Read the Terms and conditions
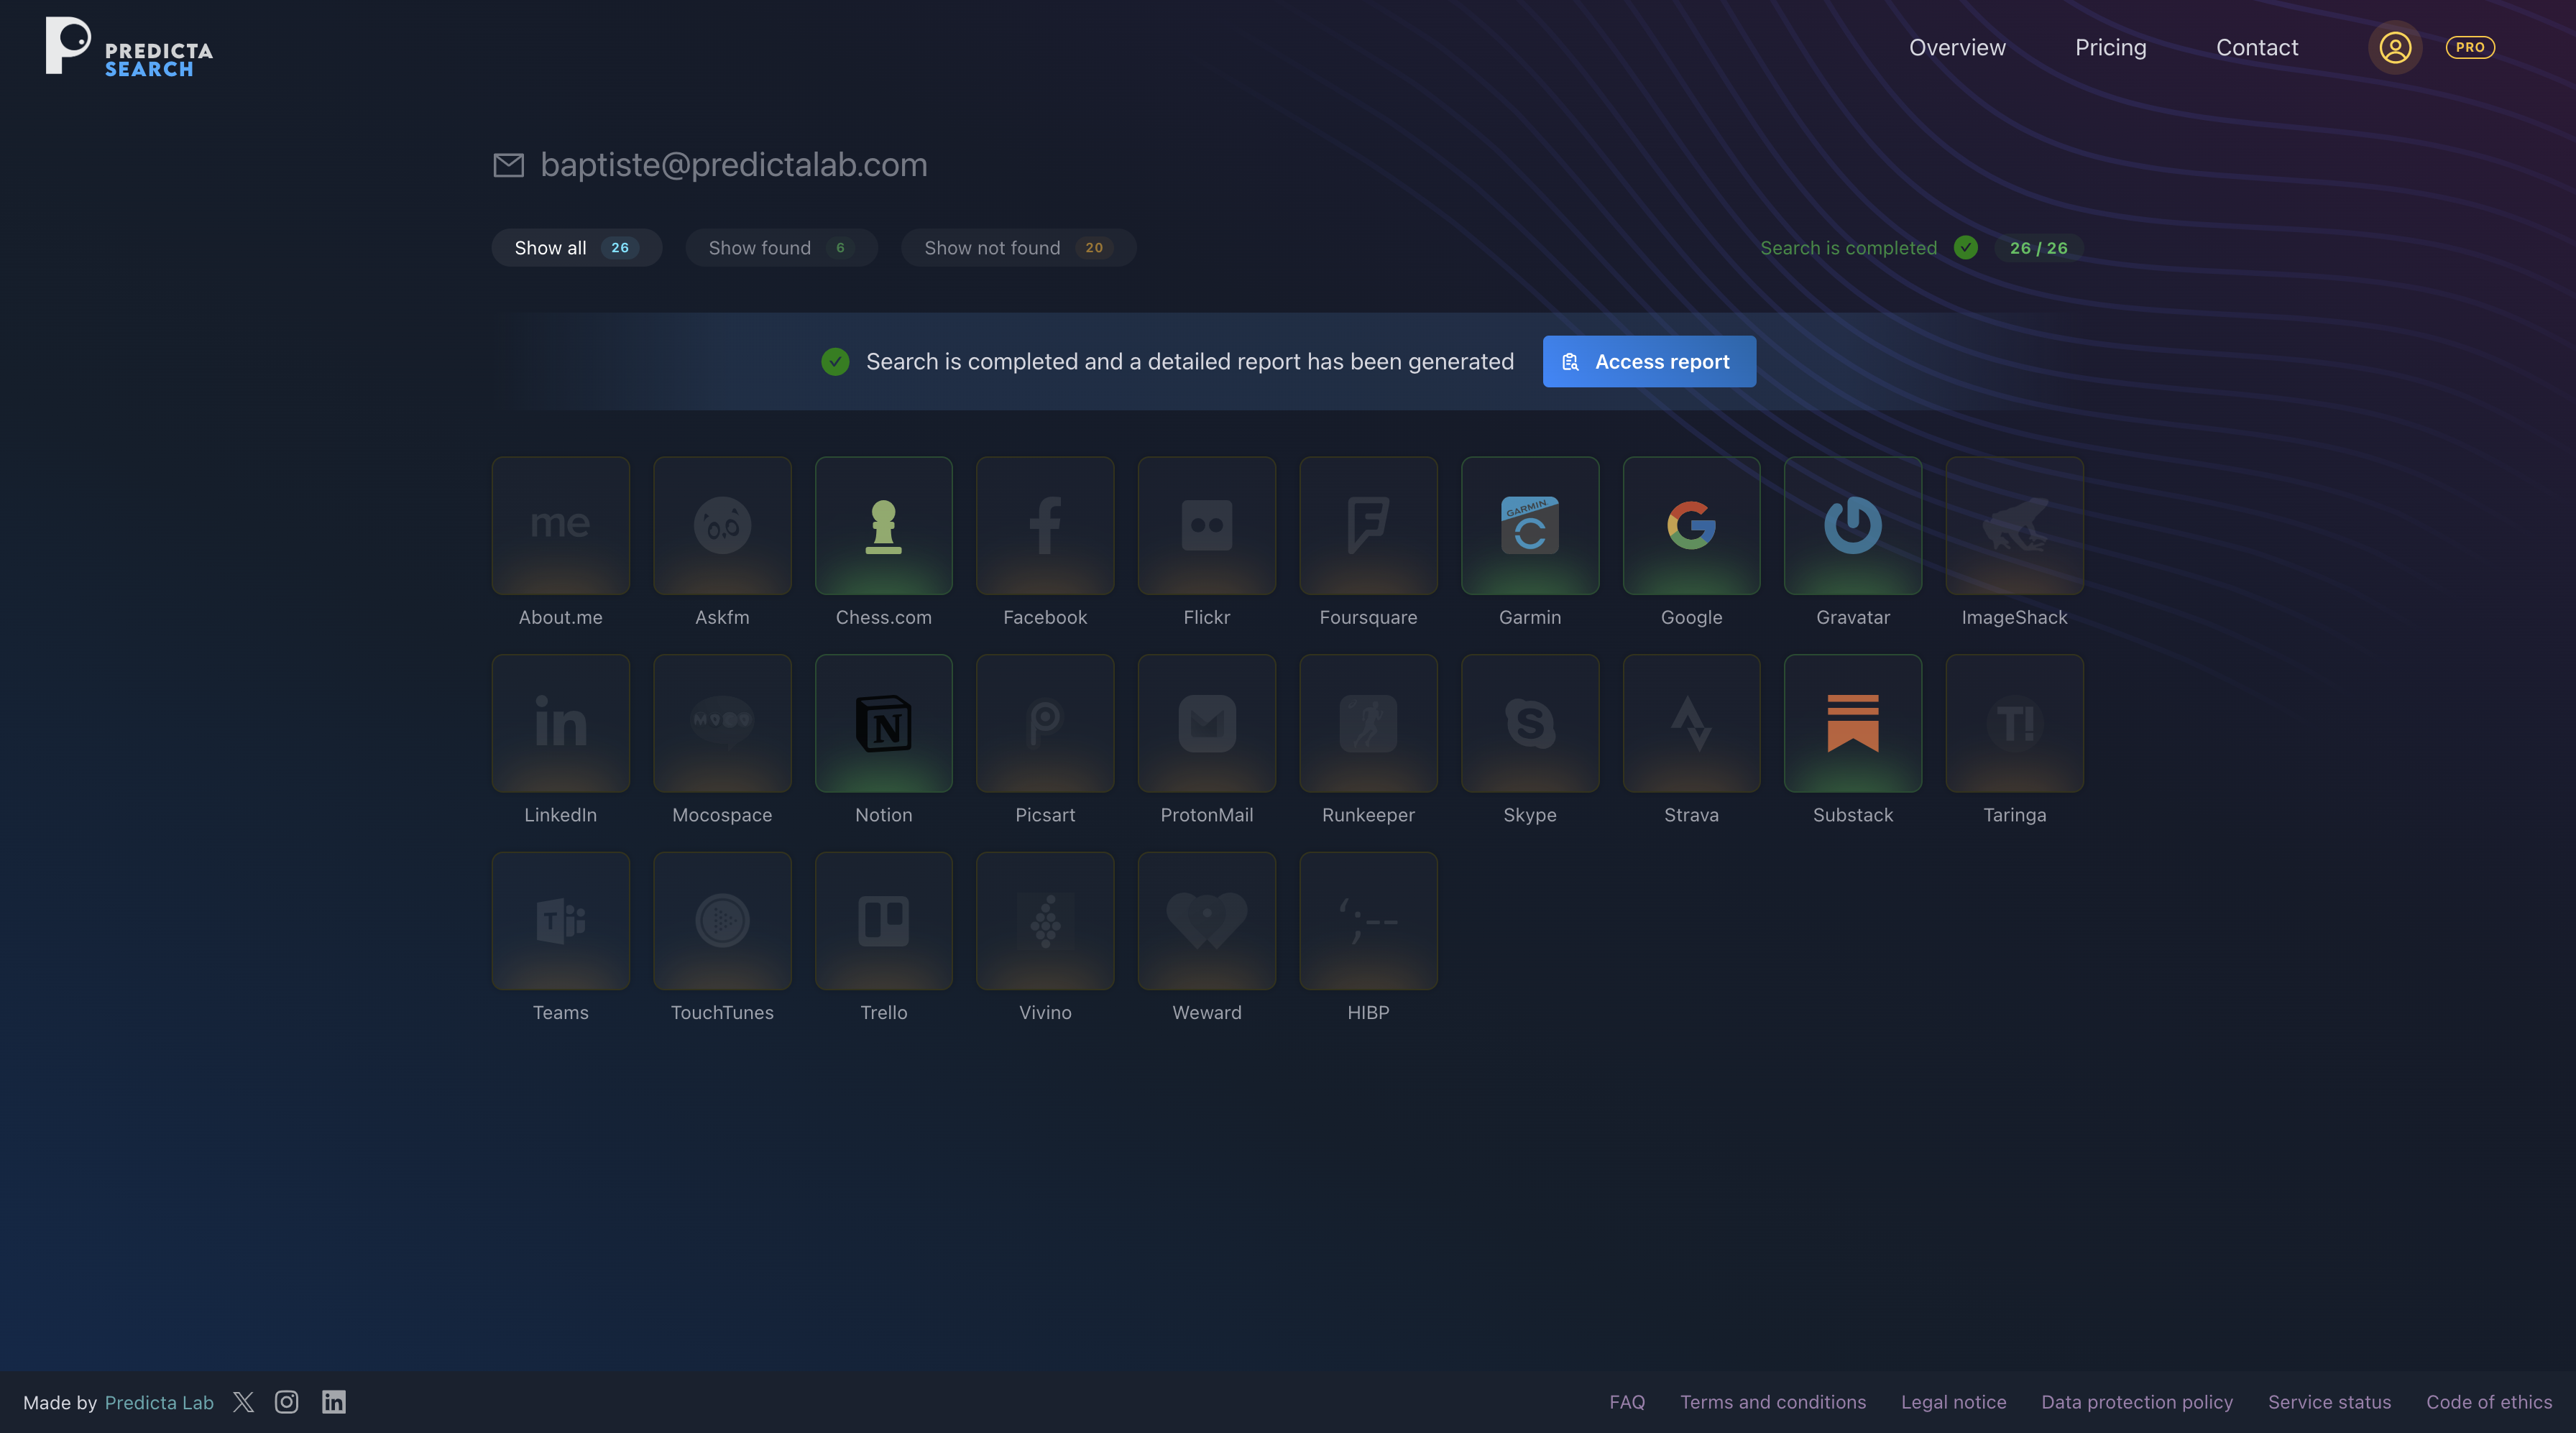 click(1773, 1402)
